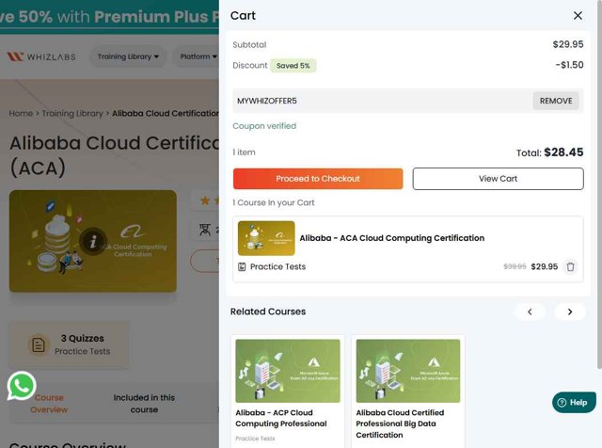Open Alibaba ACA cart item thumbnail

(266, 238)
